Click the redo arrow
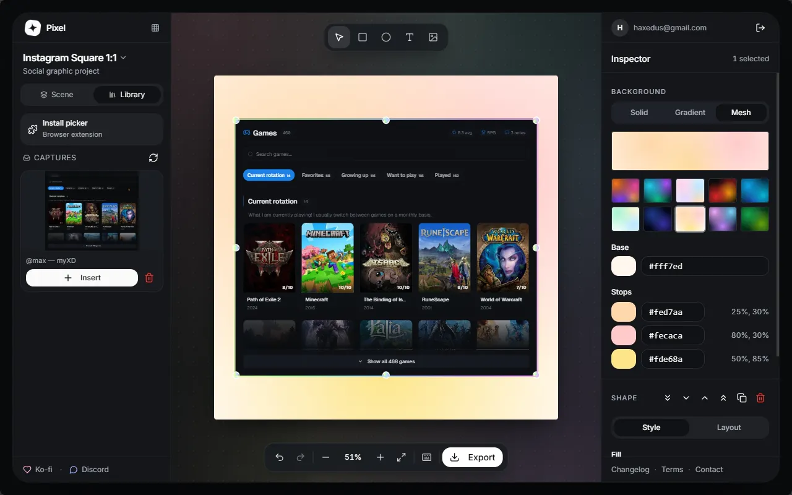792x495 pixels. pyautogui.click(x=301, y=457)
